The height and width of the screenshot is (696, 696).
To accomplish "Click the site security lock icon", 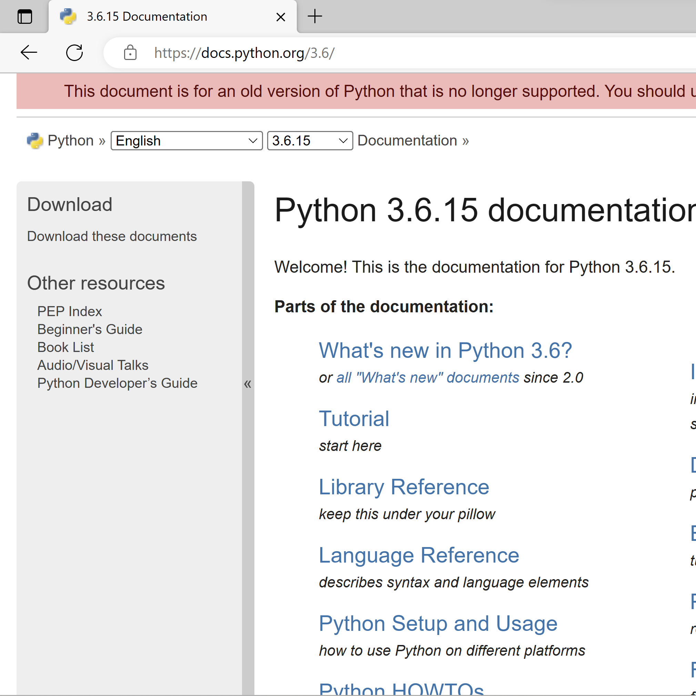I will pyautogui.click(x=130, y=53).
